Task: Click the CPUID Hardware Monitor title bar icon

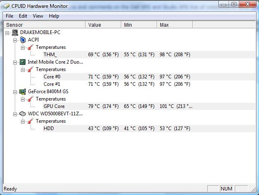Action: tap(6, 6)
